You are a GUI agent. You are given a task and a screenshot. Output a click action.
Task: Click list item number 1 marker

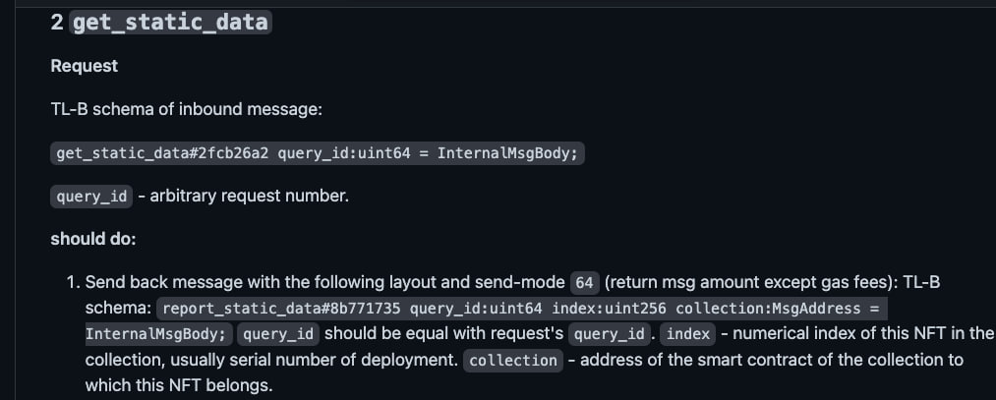click(x=74, y=282)
